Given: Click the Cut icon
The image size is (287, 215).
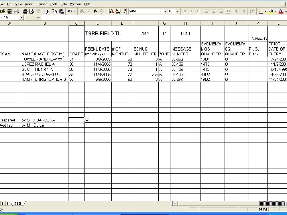Looking at the screenshot, I should point(47,11).
